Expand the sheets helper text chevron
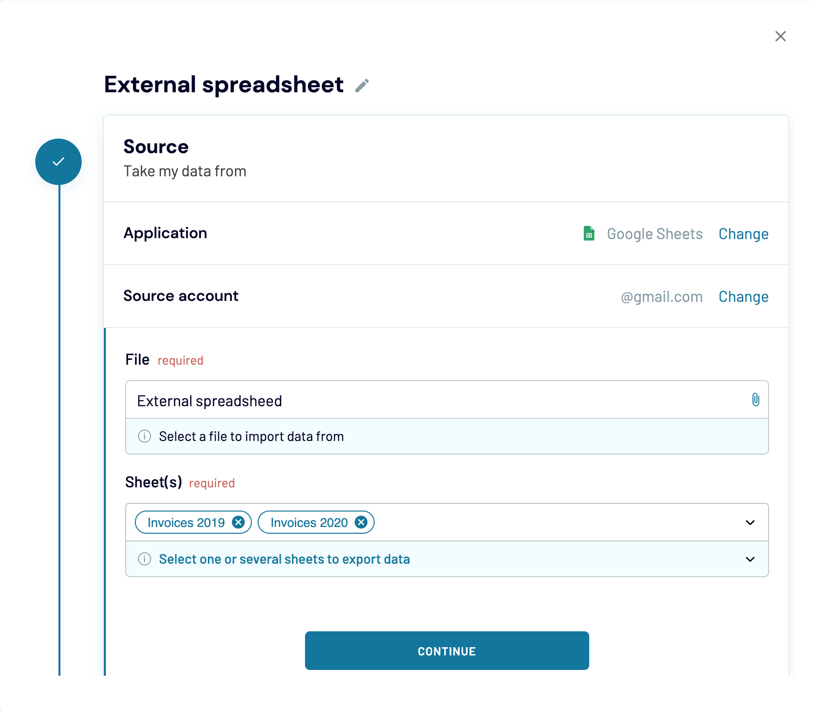Screen dimensions: 814x711 pyautogui.click(x=750, y=559)
